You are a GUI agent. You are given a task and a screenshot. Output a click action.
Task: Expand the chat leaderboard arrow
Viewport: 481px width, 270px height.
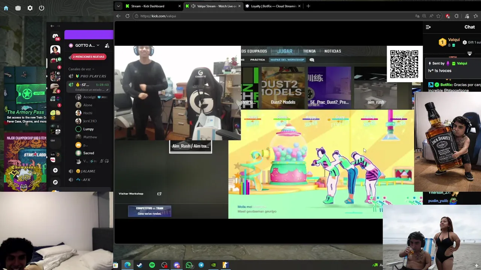[469, 54]
